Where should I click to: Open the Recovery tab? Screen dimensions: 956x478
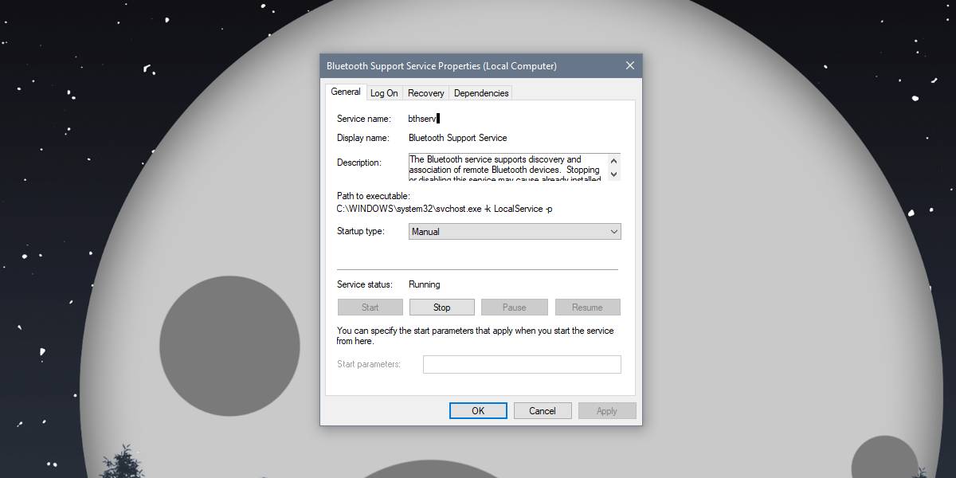(x=425, y=92)
